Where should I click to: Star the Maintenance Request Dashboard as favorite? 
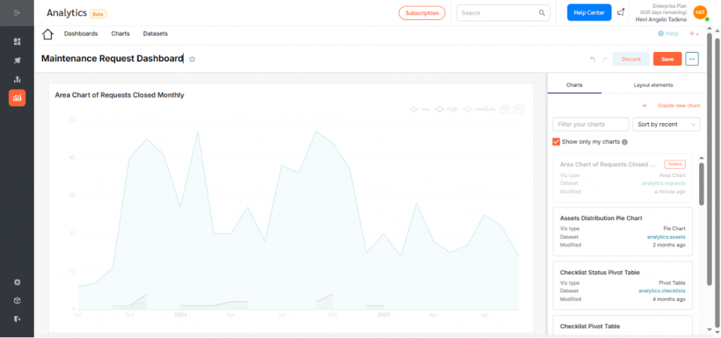tap(192, 60)
